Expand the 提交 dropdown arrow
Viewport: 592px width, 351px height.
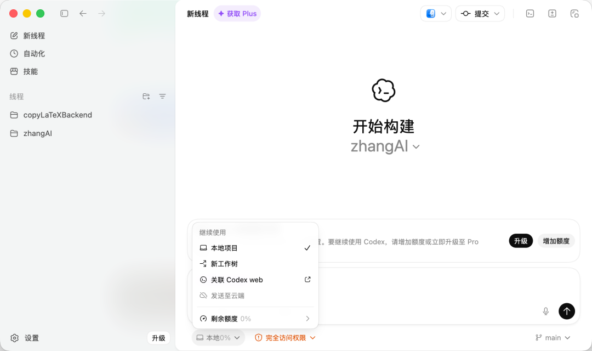coord(497,14)
